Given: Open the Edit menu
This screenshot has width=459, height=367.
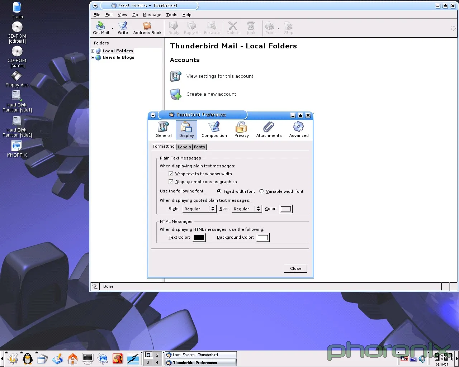Looking at the screenshot, I should coord(109,15).
